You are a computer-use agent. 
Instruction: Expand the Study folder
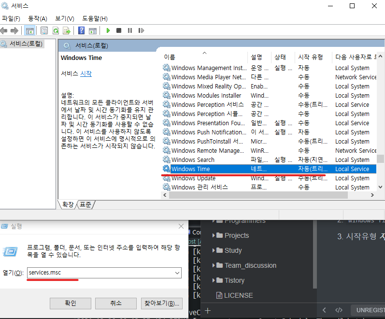coord(214,250)
